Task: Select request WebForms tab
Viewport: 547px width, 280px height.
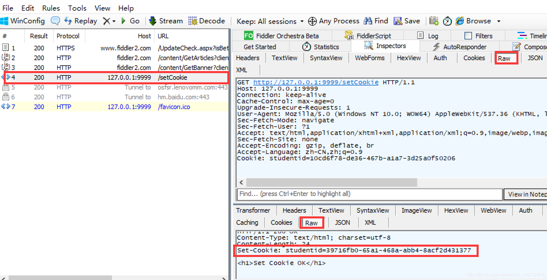Action: pos(370,58)
